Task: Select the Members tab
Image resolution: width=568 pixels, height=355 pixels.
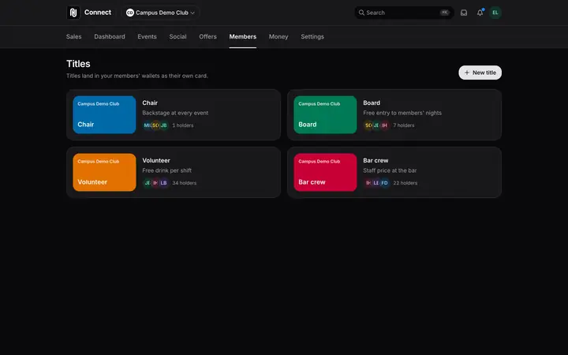Action: pos(243,36)
